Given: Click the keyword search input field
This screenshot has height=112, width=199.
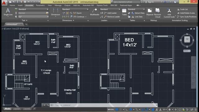Looking at the screenshot, I should coord(127,2).
